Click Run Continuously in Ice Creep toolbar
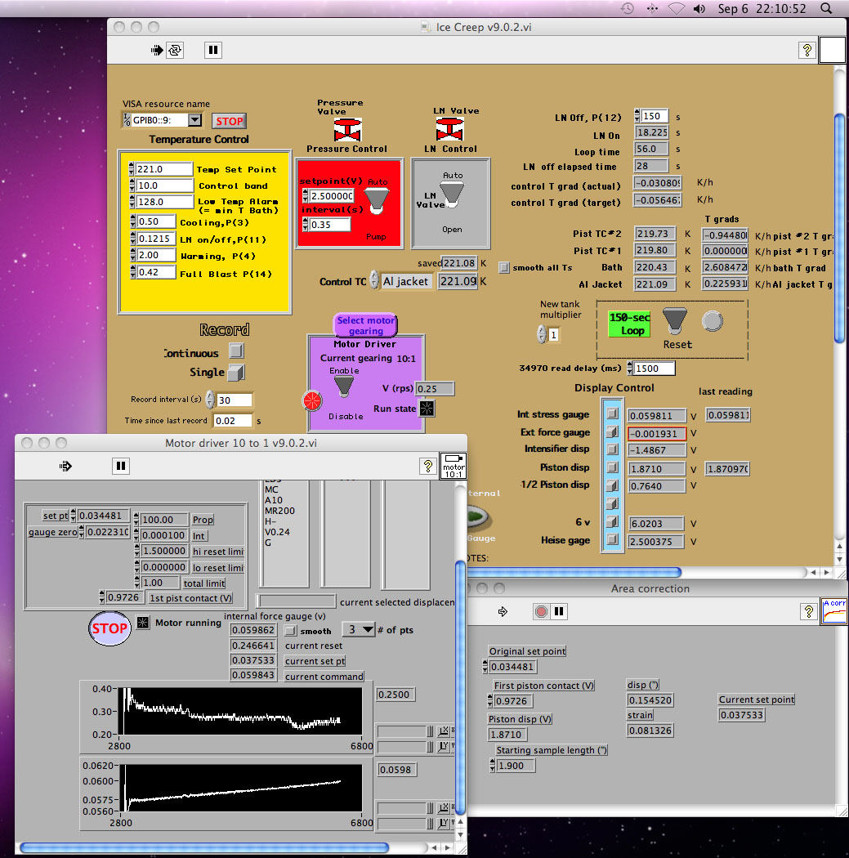 tap(176, 50)
